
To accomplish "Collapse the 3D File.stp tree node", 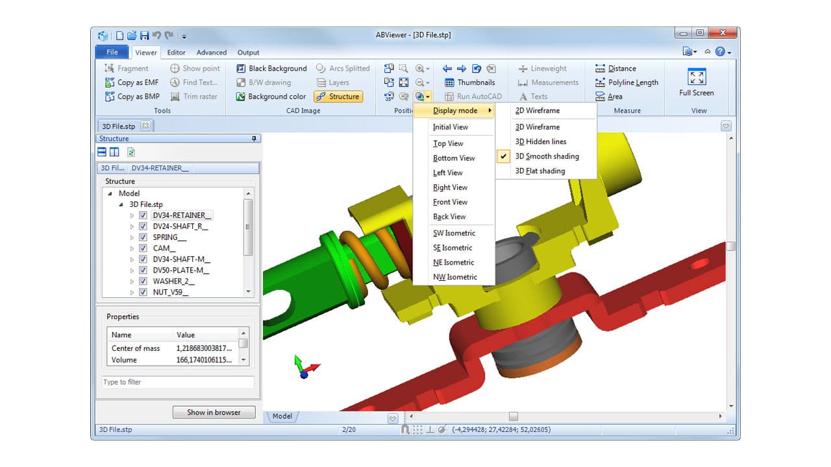I will pos(120,204).
